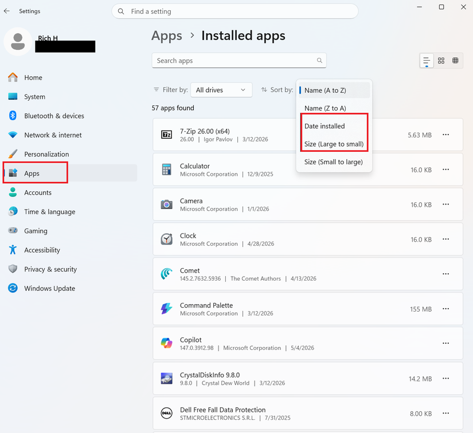Go back with the Settings back arrow
Screen dimensions: 473x433
7,11
